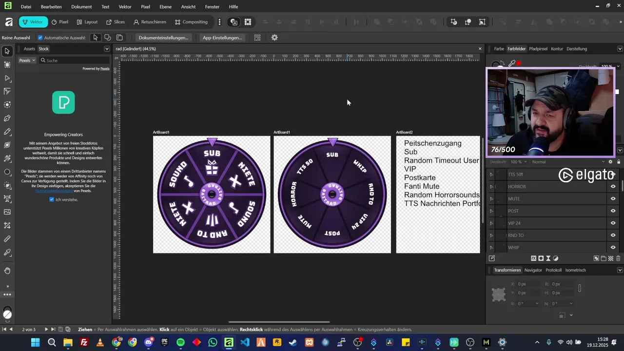The width and height of the screenshot is (624, 351).
Task: Select the Artboard tool
Action: click(7, 64)
